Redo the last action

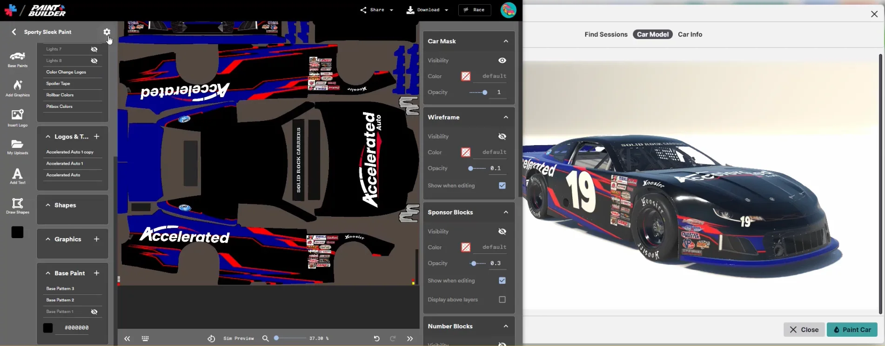pyautogui.click(x=393, y=339)
